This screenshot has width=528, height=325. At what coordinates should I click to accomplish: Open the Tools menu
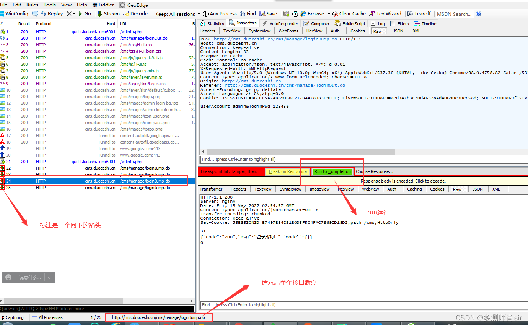(50, 5)
